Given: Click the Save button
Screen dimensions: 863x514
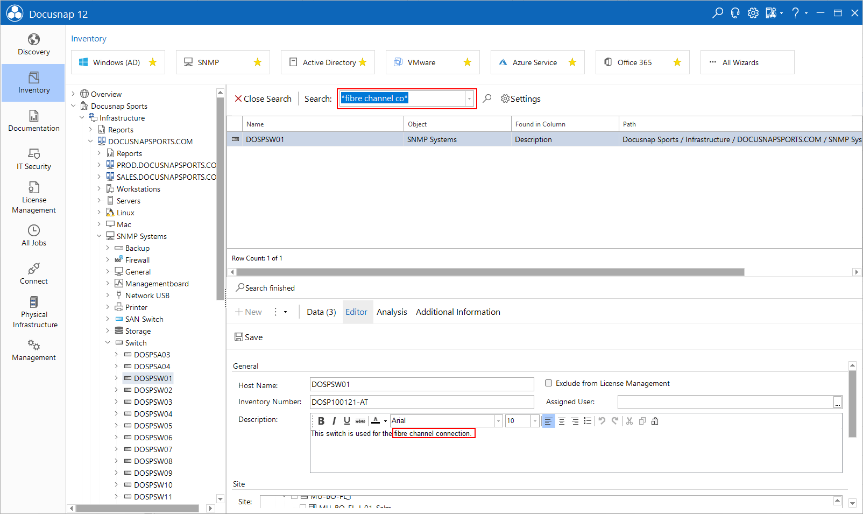Looking at the screenshot, I should (249, 337).
